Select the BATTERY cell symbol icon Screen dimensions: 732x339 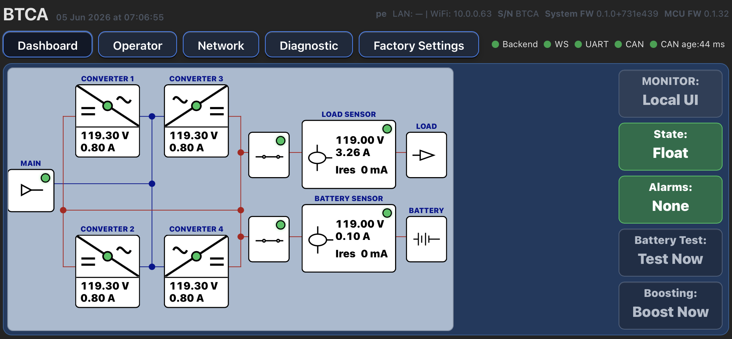(426, 239)
